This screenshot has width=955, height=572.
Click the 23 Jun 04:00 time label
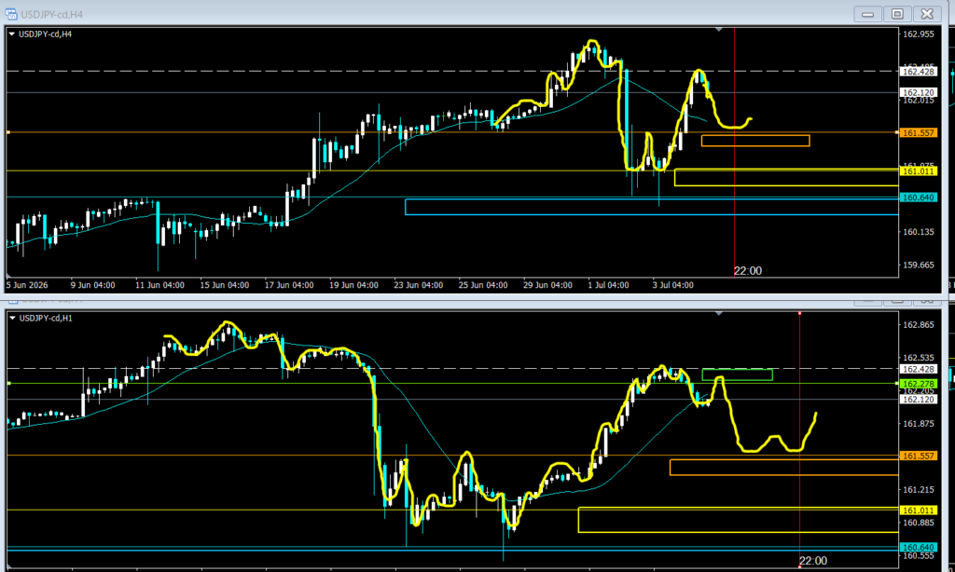(x=418, y=285)
